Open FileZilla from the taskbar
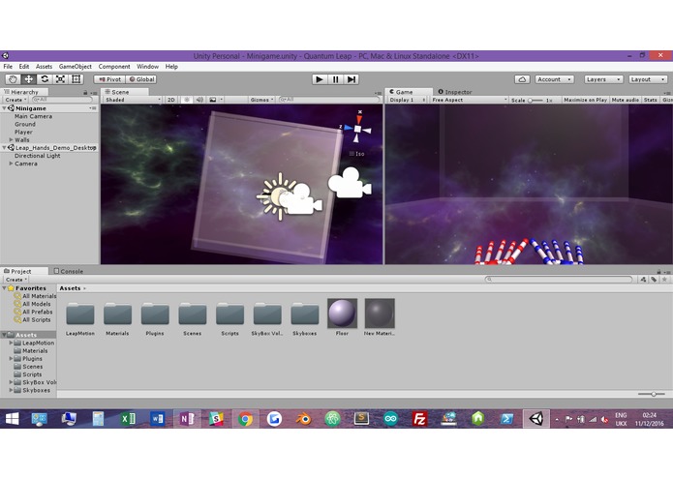The width and height of the screenshot is (673, 478). (x=419, y=418)
